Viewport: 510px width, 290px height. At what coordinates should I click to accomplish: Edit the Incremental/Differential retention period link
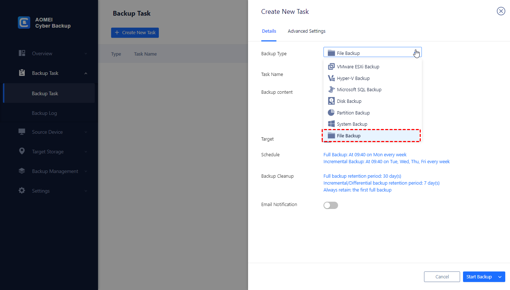381,183
